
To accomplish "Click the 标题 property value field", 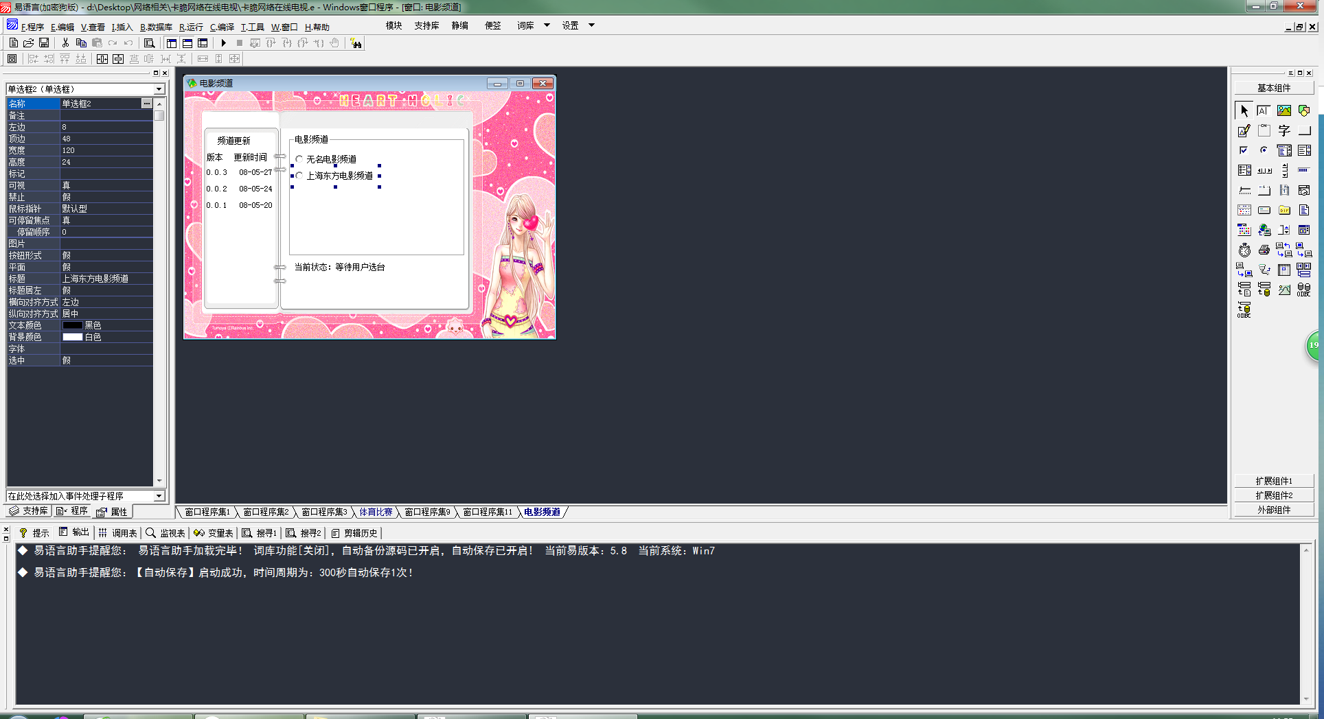I will pyautogui.click(x=106, y=279).
